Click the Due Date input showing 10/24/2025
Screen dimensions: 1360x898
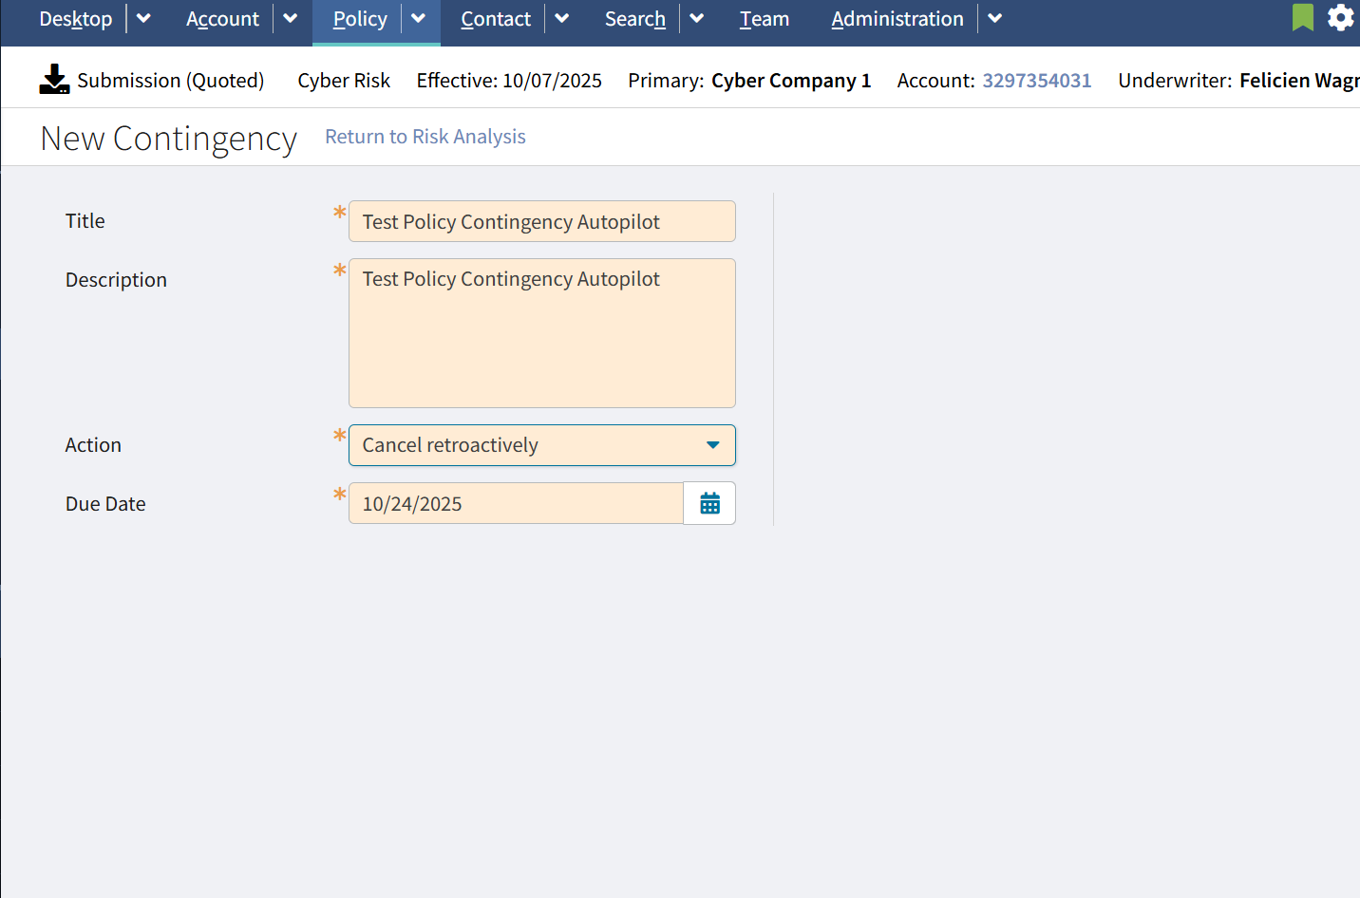click(516, 503)
